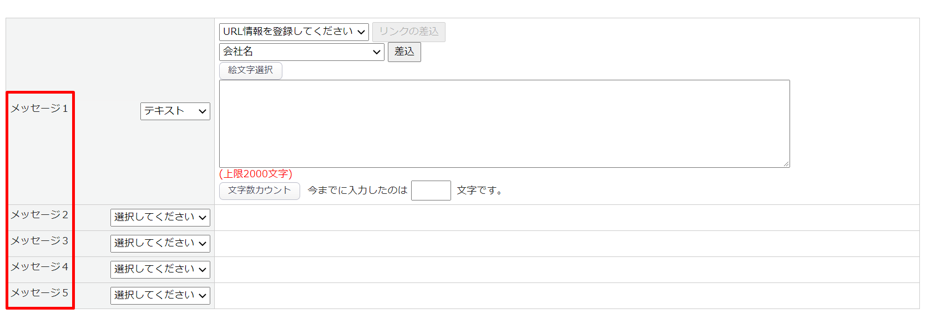
Task: Click the 差込 insert button
Action: (404, 52)
